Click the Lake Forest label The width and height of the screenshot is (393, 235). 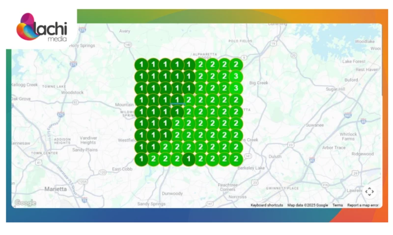pos(354,61)
